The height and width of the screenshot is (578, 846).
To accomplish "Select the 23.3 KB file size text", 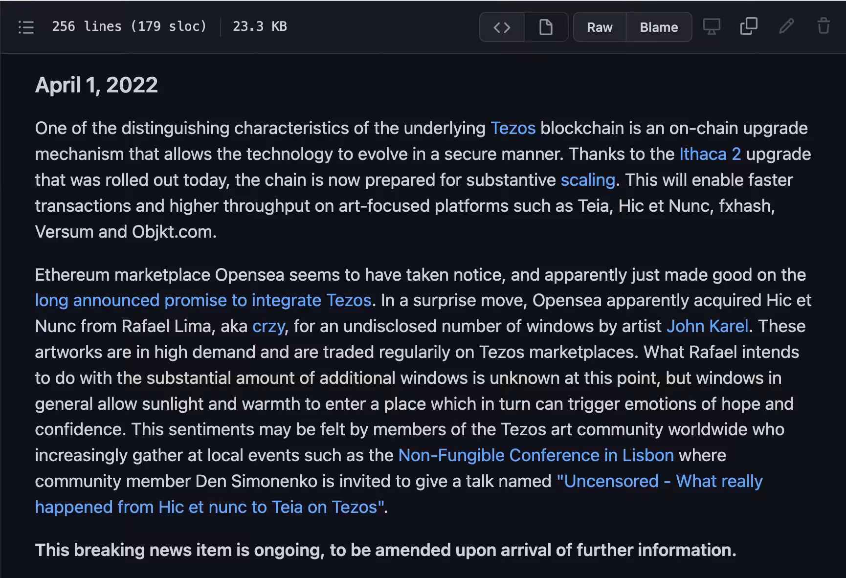I will point(260,26).
